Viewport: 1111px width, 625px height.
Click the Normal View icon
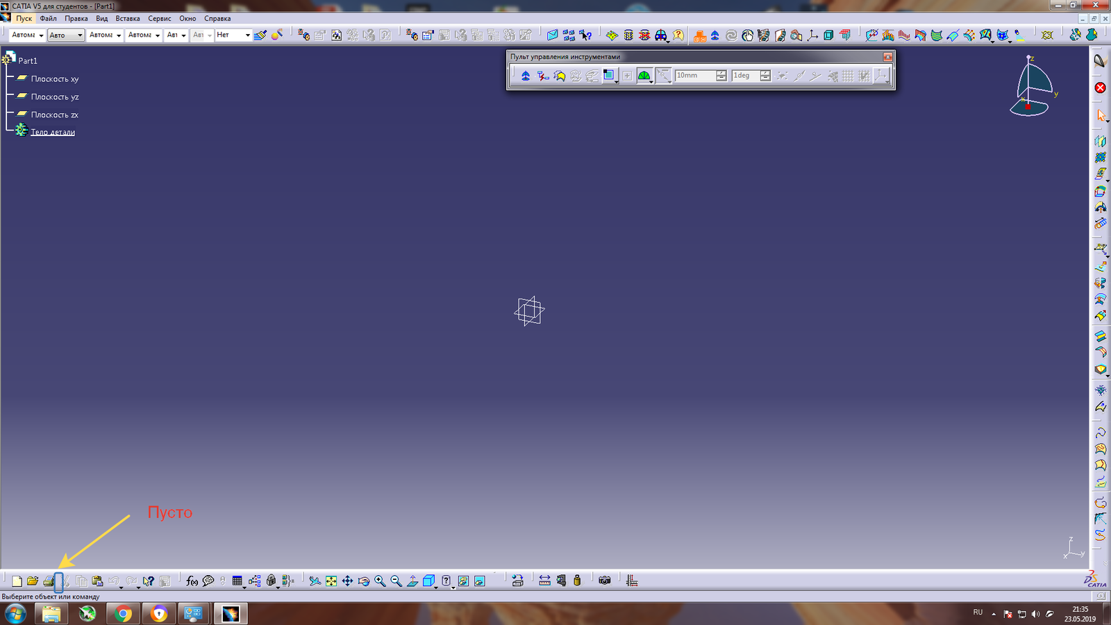coord(412,581)
